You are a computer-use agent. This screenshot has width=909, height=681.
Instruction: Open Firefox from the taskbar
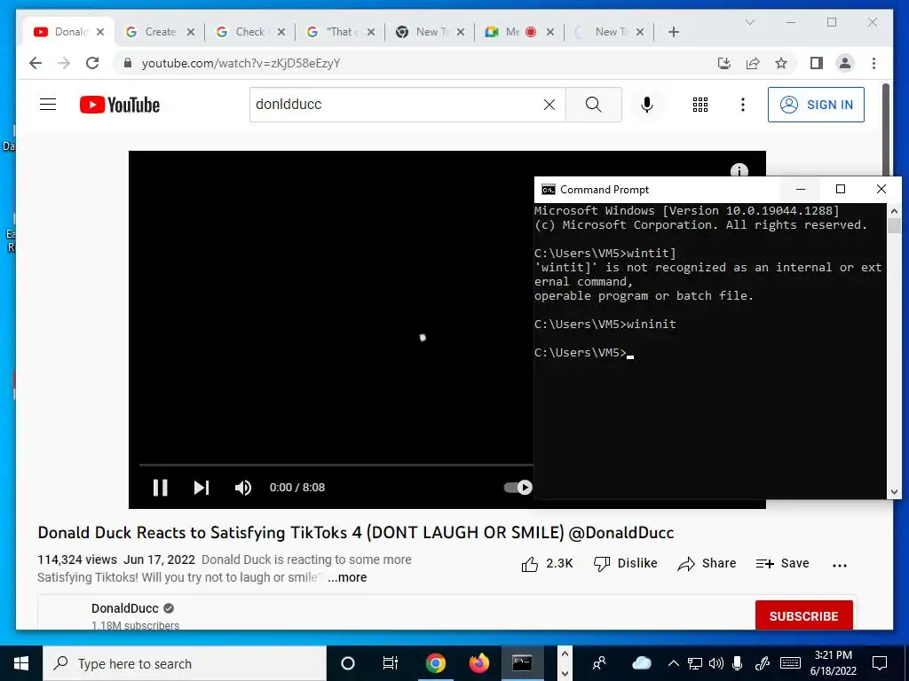(x=478, y=663)
